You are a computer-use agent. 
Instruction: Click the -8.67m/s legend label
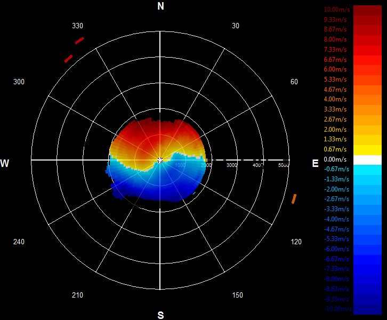(x=336, y=289)
